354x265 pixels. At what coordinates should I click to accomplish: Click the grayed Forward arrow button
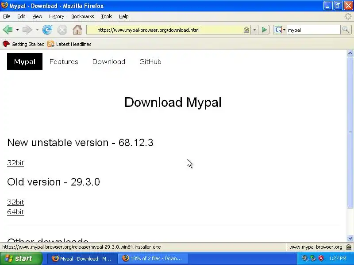click(x=27, y=30)
